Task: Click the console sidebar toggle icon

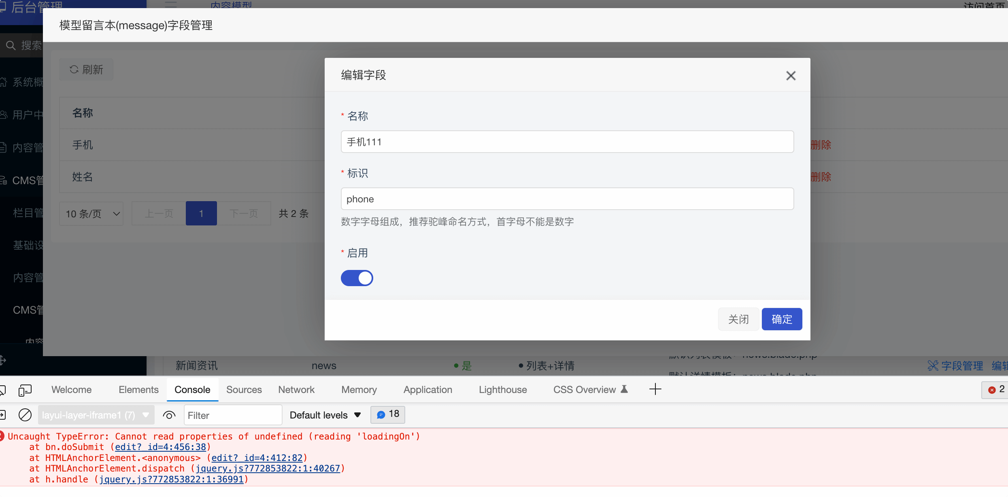Action: (x=2, y=415)
